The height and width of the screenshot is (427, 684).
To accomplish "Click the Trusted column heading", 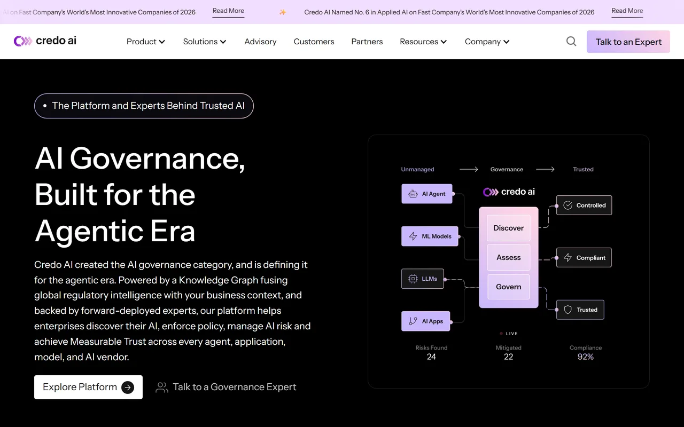I will 584,170.
